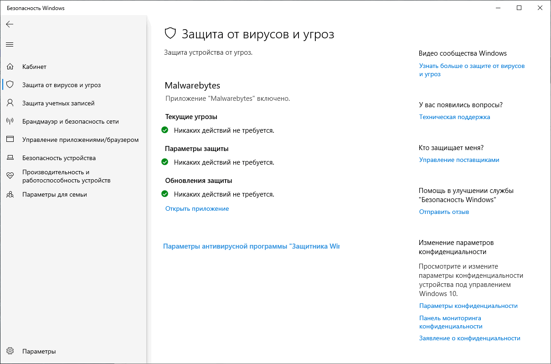Select the person icon for Защита учетных записей

(x=10, y=103)
